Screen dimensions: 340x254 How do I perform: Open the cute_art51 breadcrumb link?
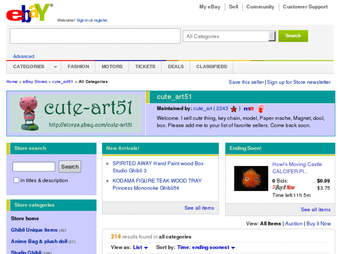point(63,82)
